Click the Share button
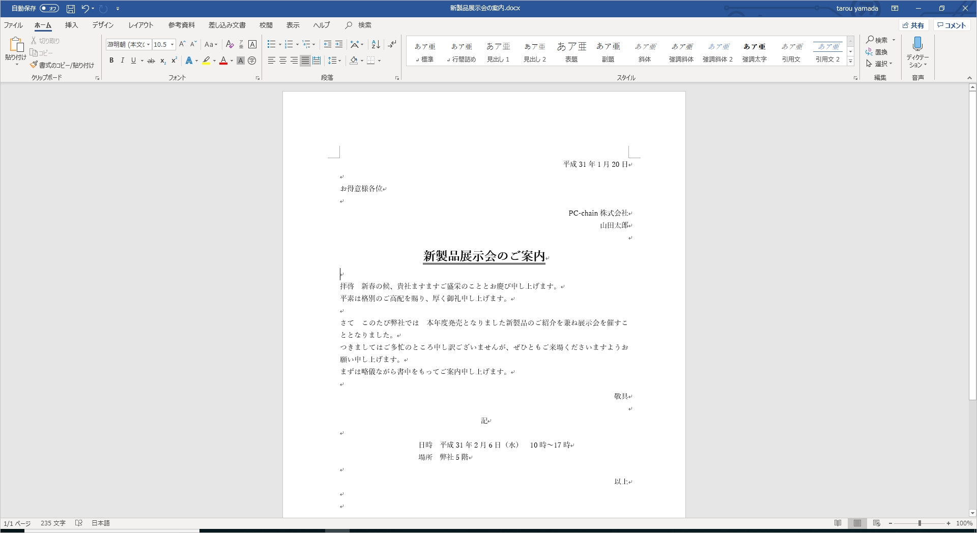This screenshot has height=533, width=977. 913,25
